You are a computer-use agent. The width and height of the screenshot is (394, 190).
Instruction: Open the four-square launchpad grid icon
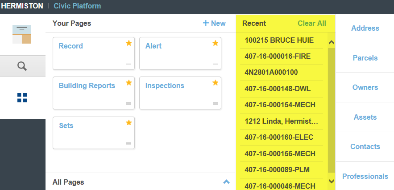pos(22,97)
